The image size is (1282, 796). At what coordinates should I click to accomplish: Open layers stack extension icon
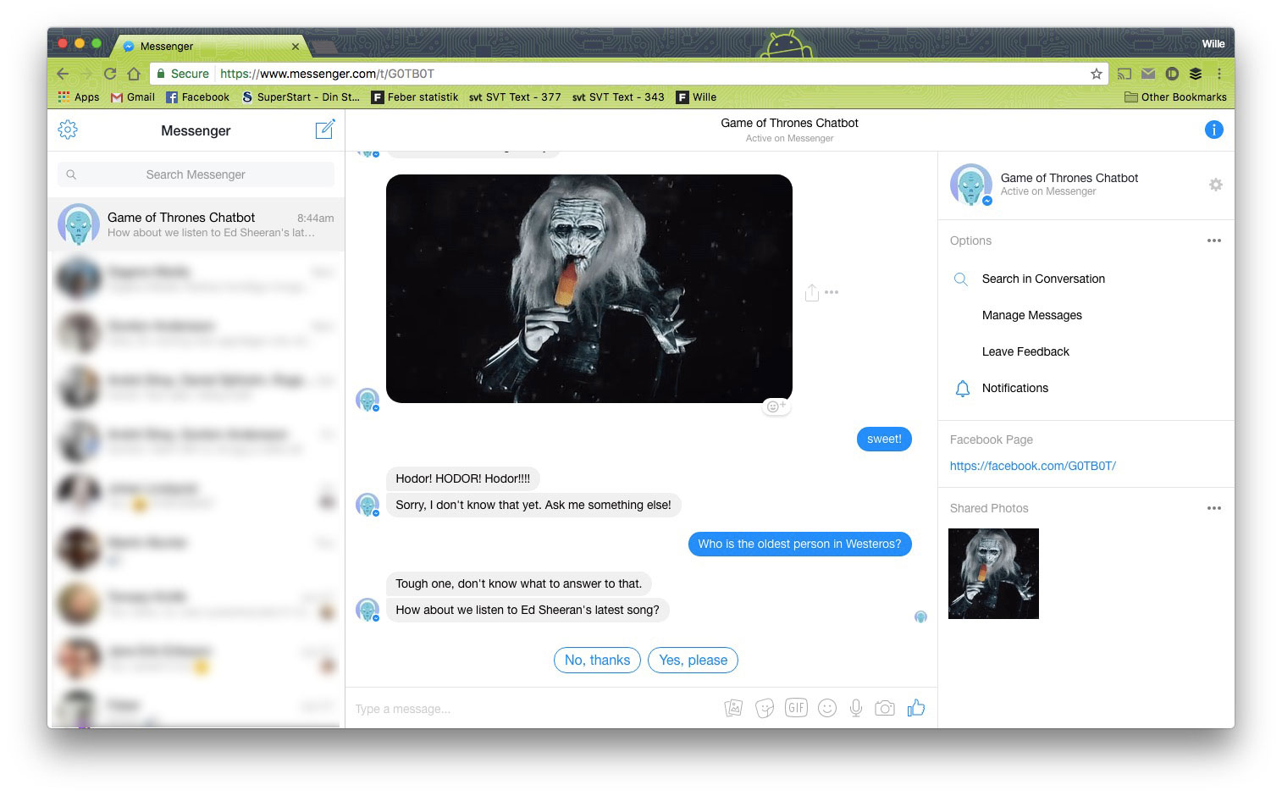coord(1196,74)
